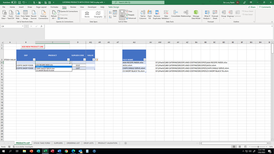The height and width of the screenshot is (154, 274).
Task: Open the Table Design tab
Action: pos(113,7)
